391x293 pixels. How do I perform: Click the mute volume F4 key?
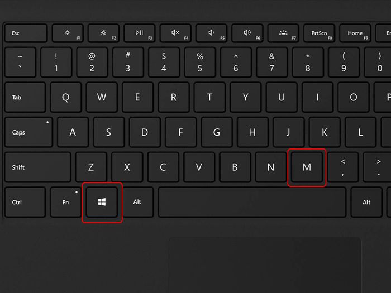point(175,33)
